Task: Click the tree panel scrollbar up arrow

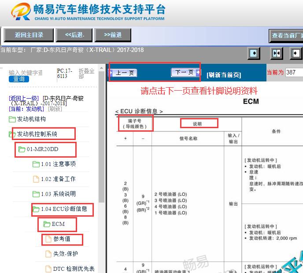Action: 101,68
